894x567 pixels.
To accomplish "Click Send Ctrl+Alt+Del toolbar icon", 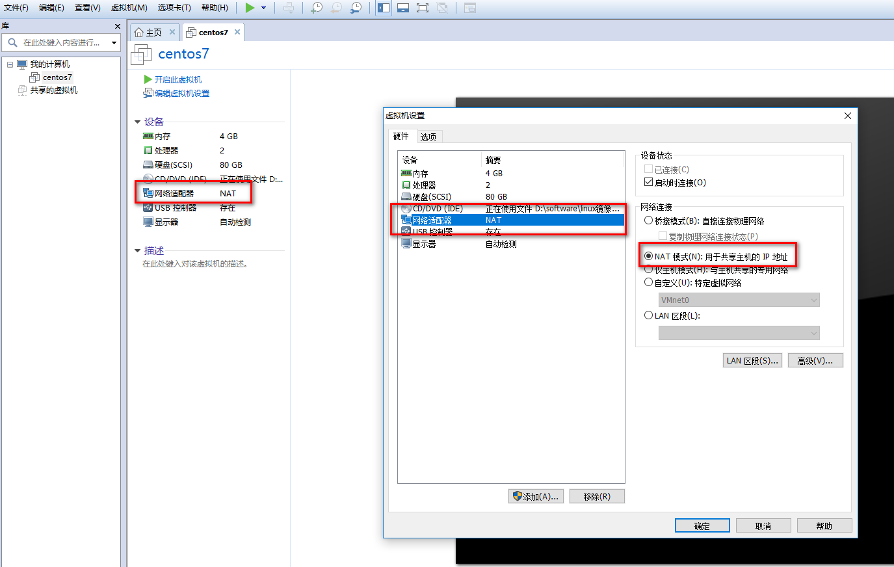I will (x=289, y=8).
